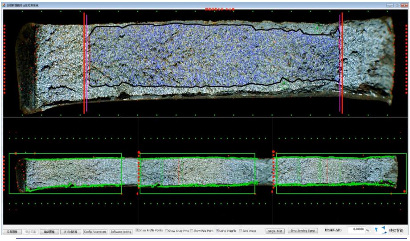This screenshot has height=241, width=410.
Task: Toggle the Using ImagFile checkbox
Action: pos(217,231)
